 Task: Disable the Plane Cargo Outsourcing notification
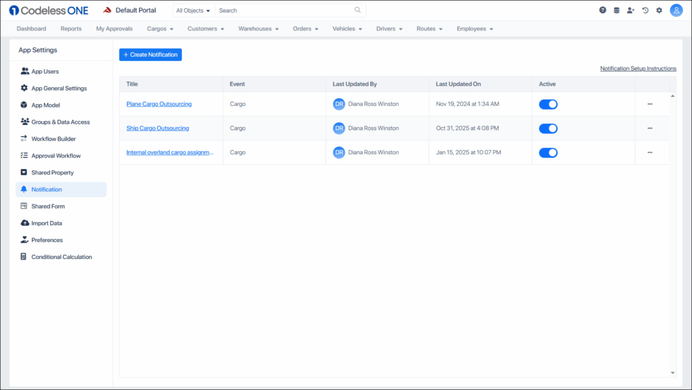click(548, 104)
